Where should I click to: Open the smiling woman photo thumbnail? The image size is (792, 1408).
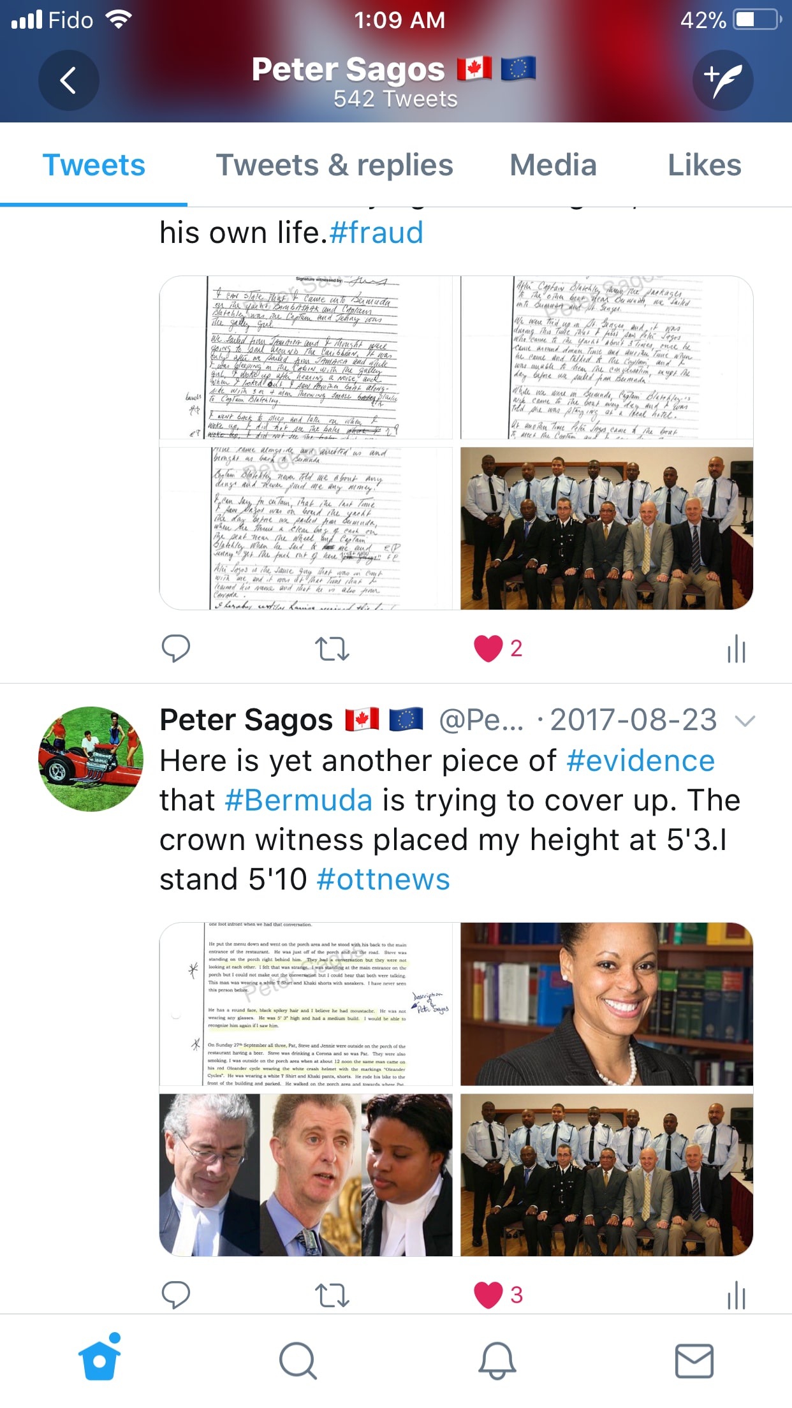click(606, 1004)
